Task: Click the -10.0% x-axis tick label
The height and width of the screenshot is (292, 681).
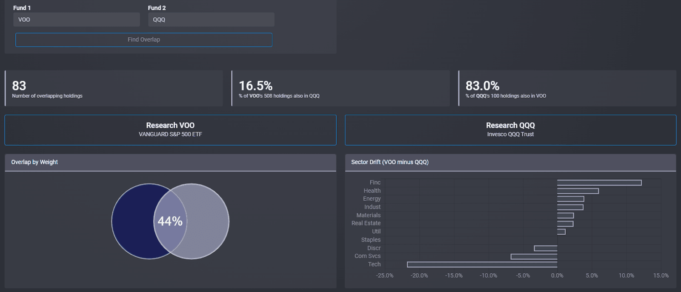Action: pos(488,275)
